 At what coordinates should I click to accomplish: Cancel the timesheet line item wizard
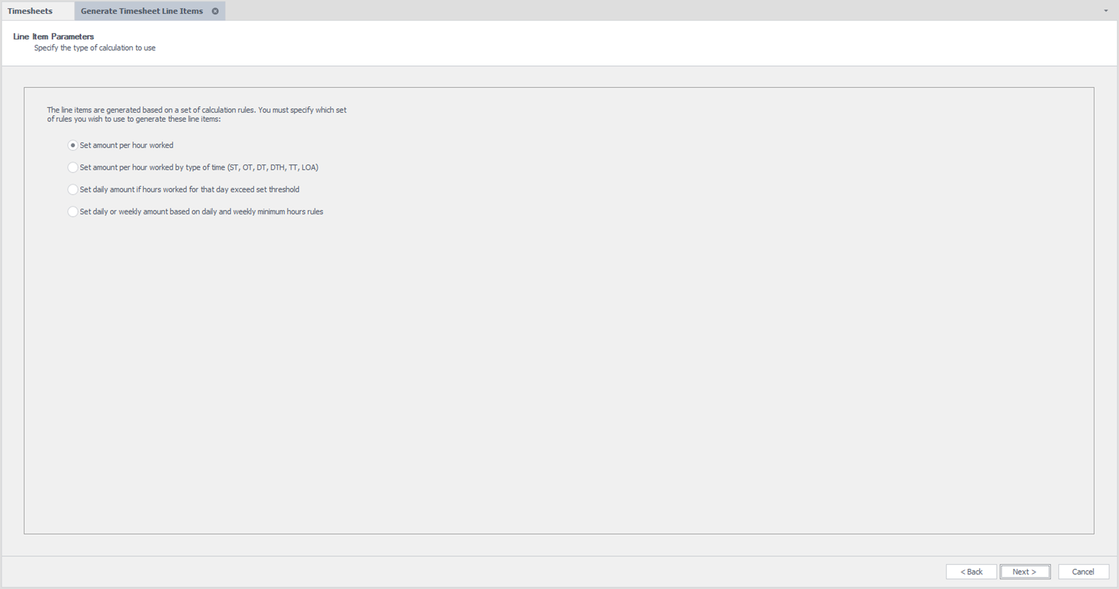click(1083, 571)
